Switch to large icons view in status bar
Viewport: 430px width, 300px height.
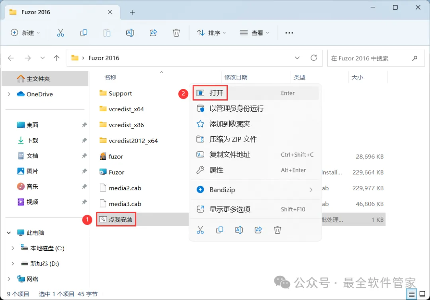422,294
